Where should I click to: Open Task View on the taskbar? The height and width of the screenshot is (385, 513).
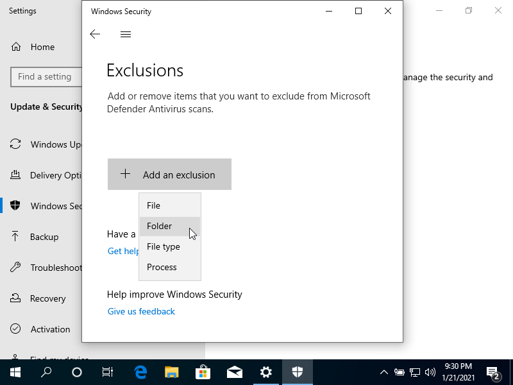coord(107,372)
